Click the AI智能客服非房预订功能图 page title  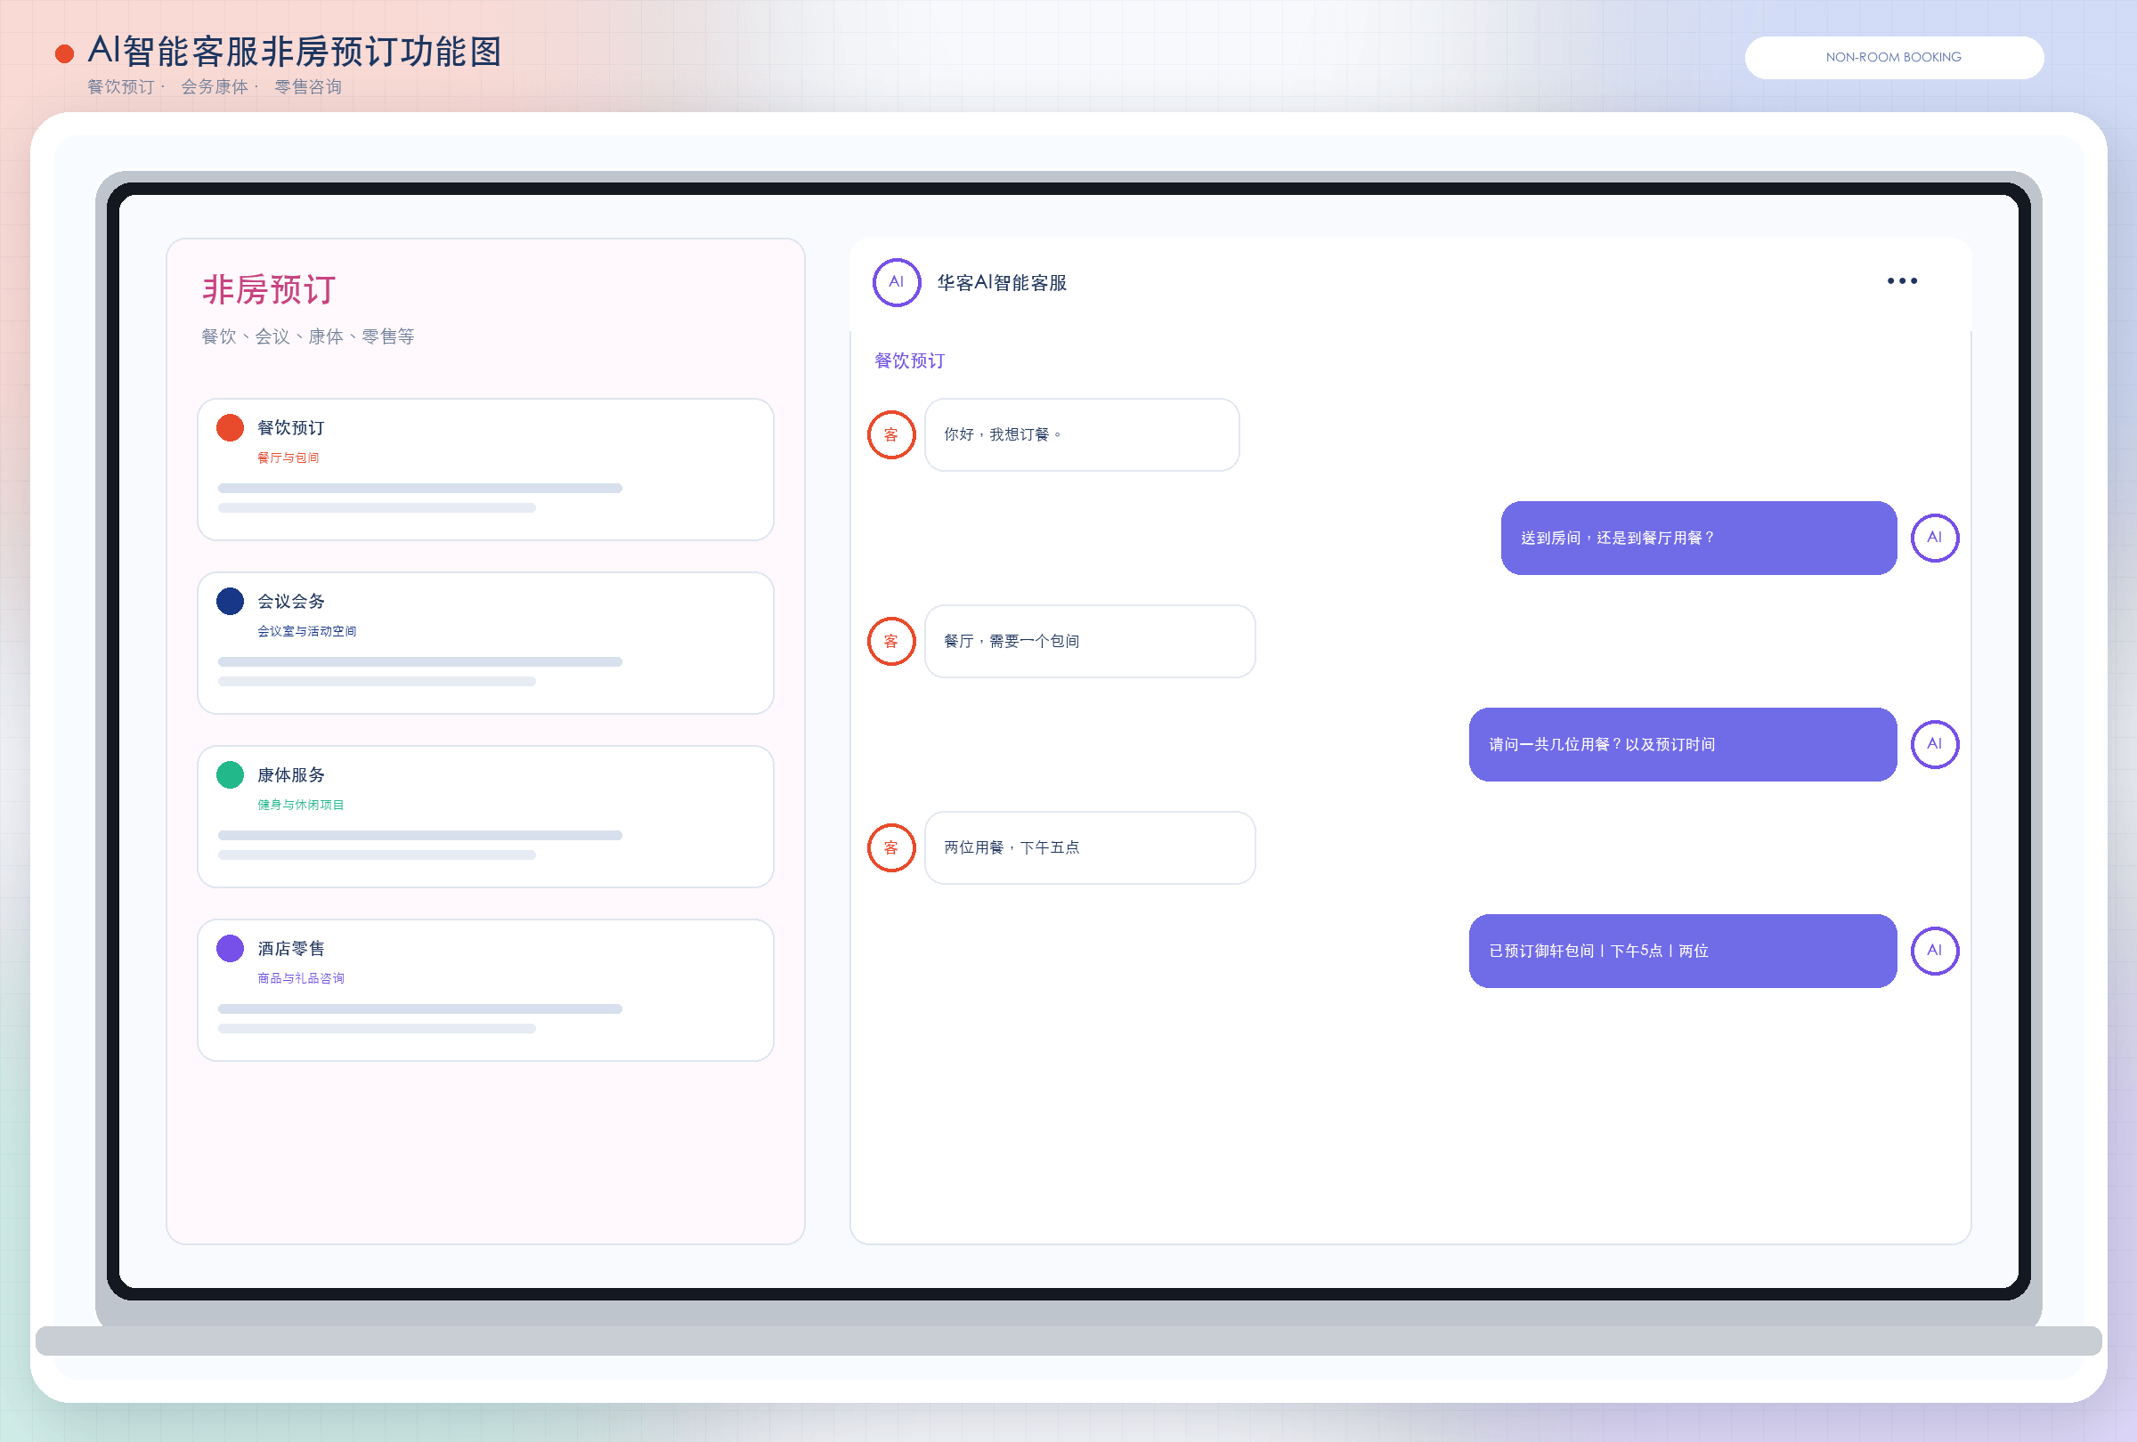(294, 52)
